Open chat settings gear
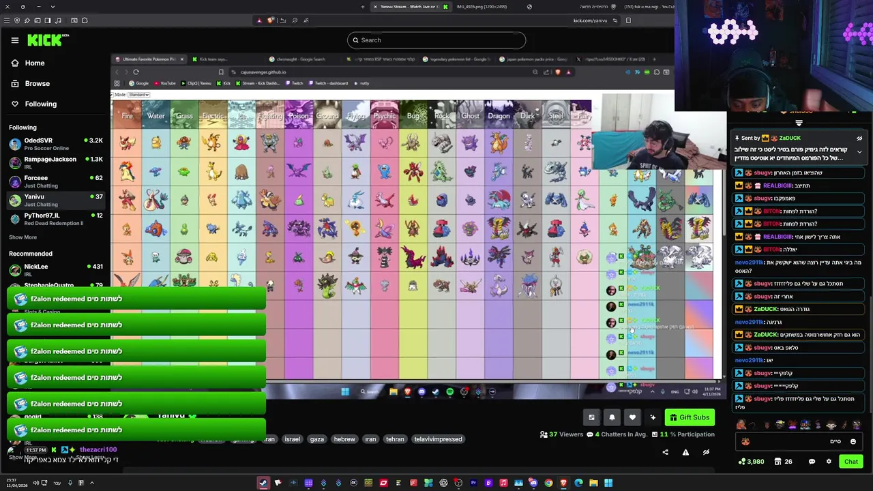Viewport: 873px width, 491px height. tap(829, 462)
